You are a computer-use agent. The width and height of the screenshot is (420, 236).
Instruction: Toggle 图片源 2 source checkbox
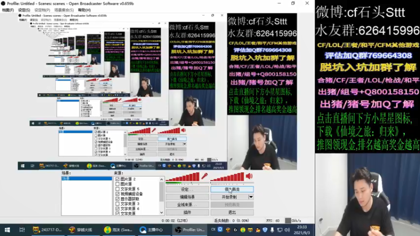(x=117, y=179)
